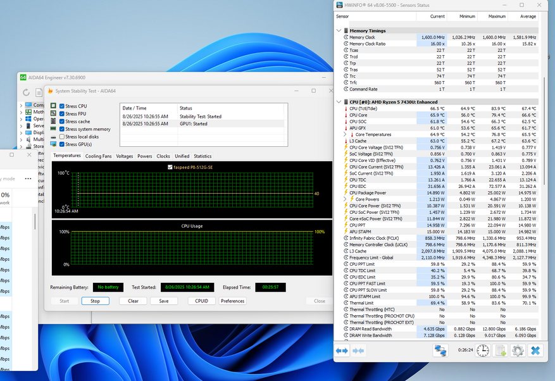Toggle the faspeed P8-512G-SE graph checkbox
Image resolution: width=555 pixels, height=381 pixels.
click(170, 167)
